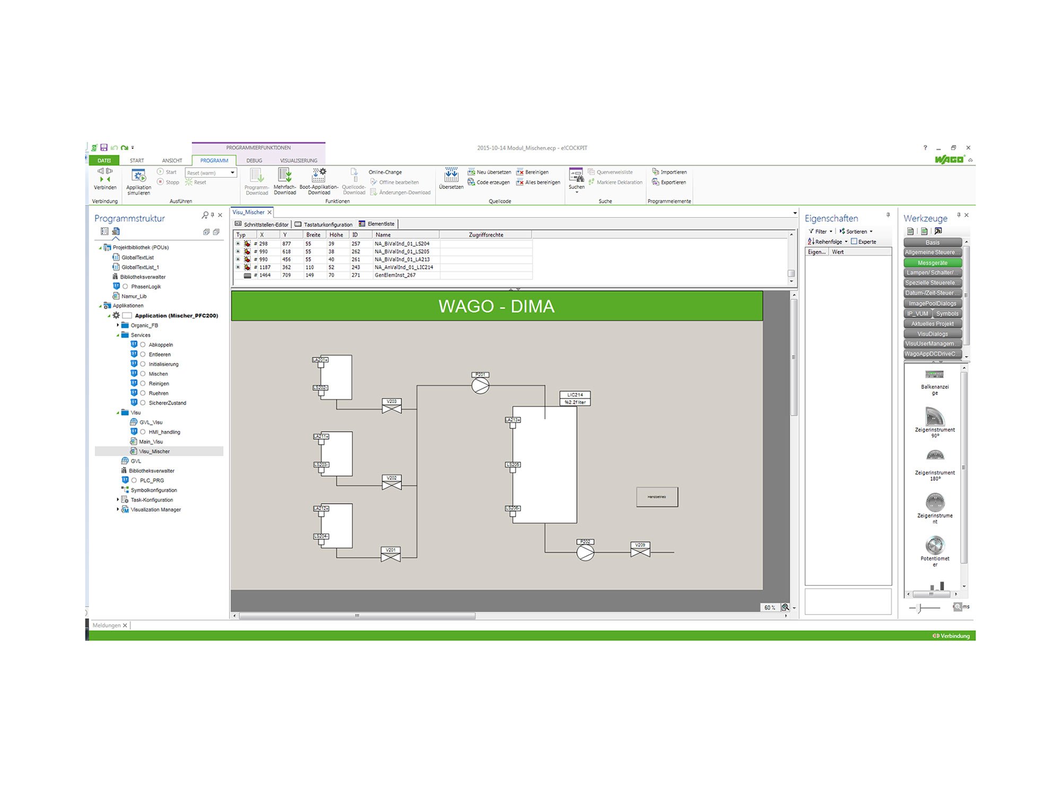The width and height of the screenshot is (1061, 796).
Task: Click the help question mark icon
Action: pos(925,148)
